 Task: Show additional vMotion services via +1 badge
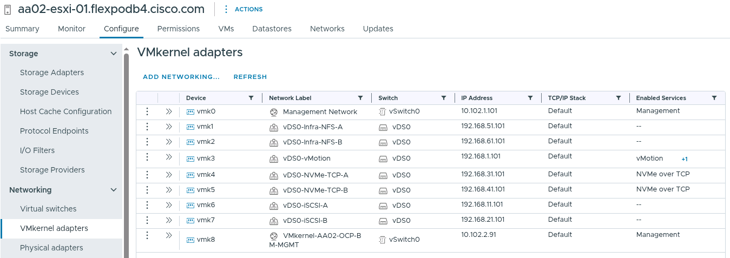685,159
